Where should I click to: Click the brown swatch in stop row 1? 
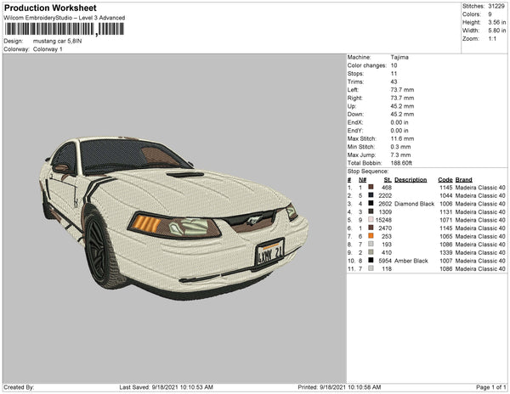pyautogui.click(x=371, y=187)
